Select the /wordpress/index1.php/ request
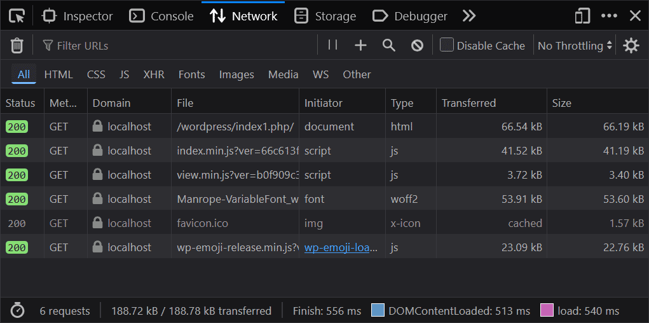This screenshot has height=323, width=649. click(324, 127)
